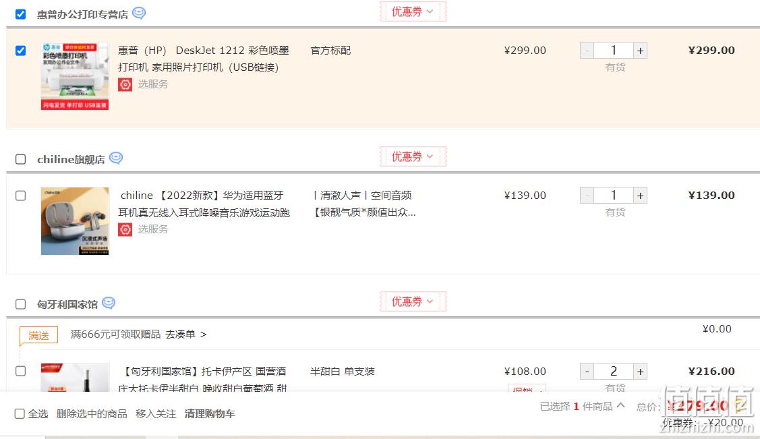Screen dimensions: 760x439
Task: Decrease quantity of 托卡伊 wine
Action: pos(587,371)
